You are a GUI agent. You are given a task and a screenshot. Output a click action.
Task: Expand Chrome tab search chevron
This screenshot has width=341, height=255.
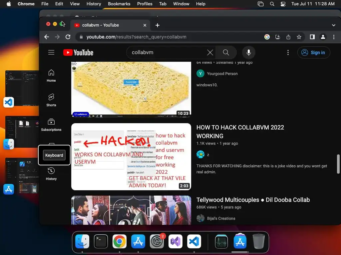pyautogui.click(x=333, y=25)
